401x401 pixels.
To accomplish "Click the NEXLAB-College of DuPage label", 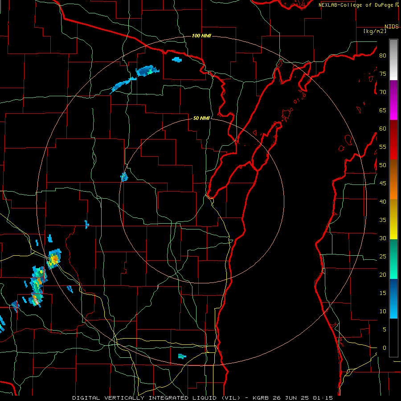I will [356, 5].
